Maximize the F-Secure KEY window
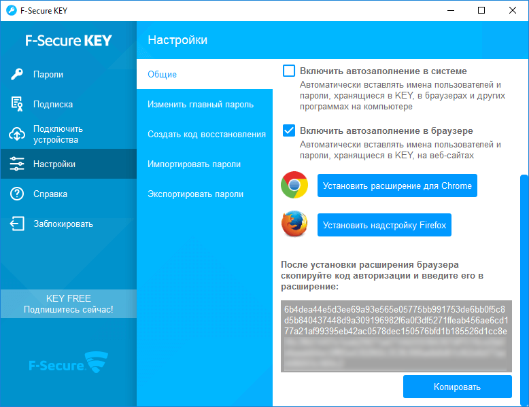The height and width of the screenshot is (407, 529). 481,10
